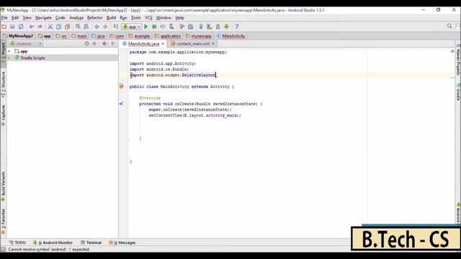Click the MyNewApp2 breadcrumb
The height and width of the screenshot is (259, 461).
[x=18, y=36]
